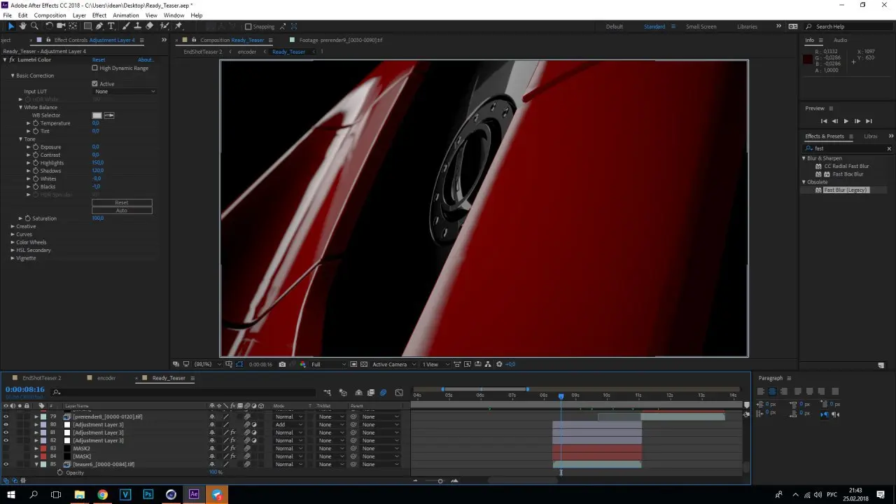
Task: Select the Zoom tool magnifier
Action: coord(34,26)
